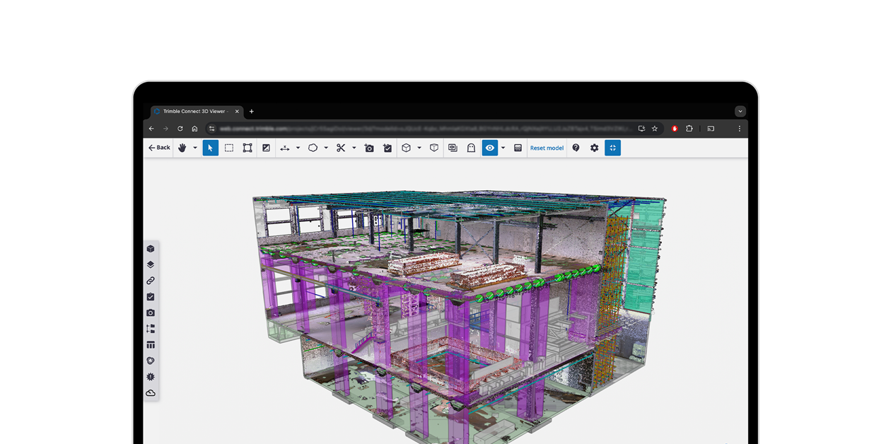The height and width of the screenshot is (444, 891).
Task: Open the Layers panel in the sidebar
Action: 150,264
